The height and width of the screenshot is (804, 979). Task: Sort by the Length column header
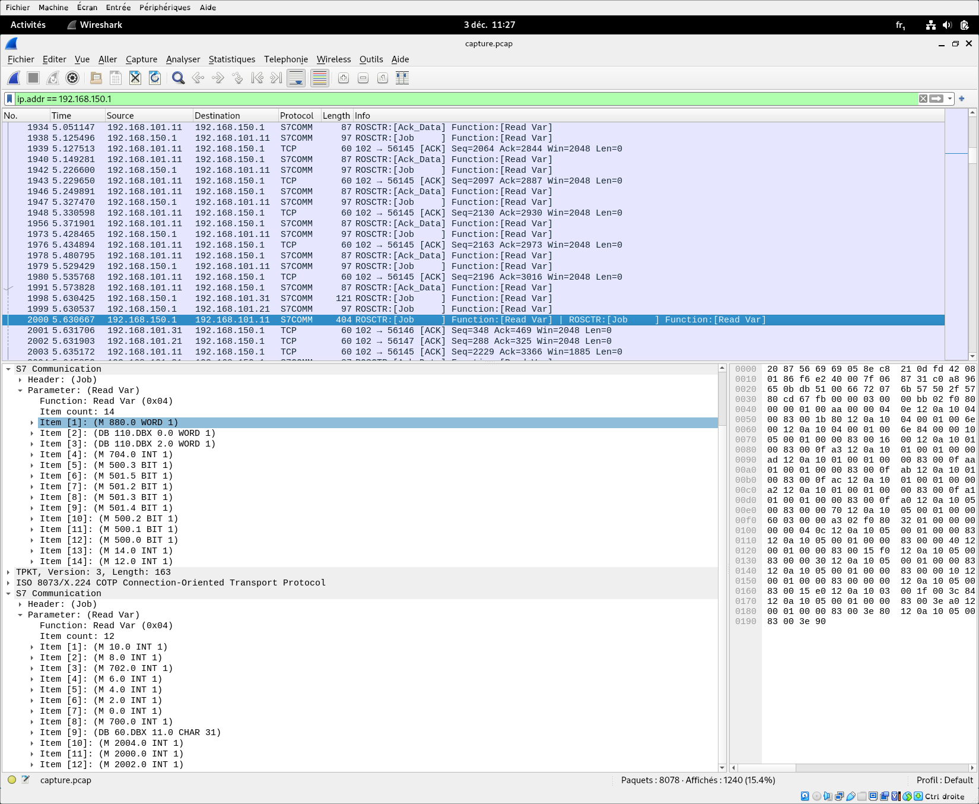[336, 116]
